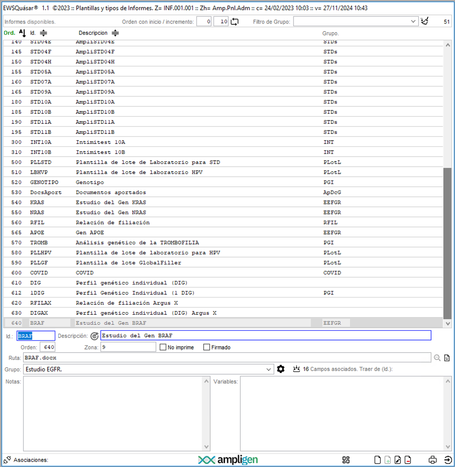
Task: Click the edit document pencil icon
Action: (x=398, y=460)
